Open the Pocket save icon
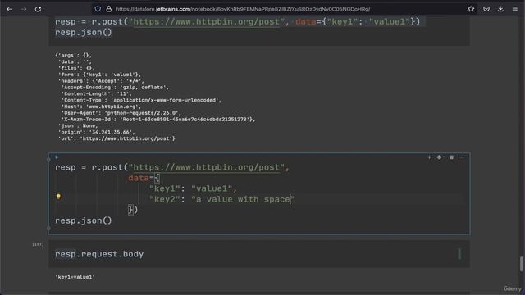 click(x=486, y=9)
